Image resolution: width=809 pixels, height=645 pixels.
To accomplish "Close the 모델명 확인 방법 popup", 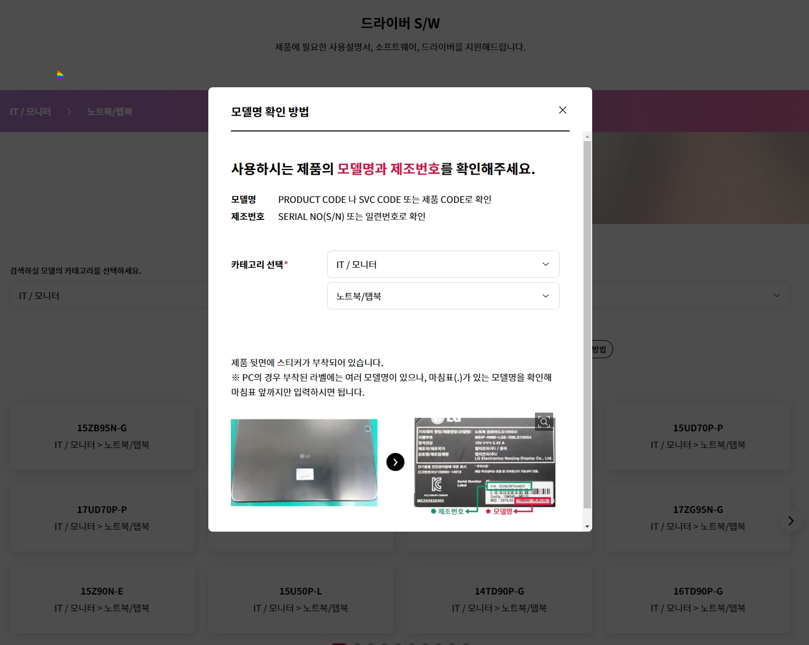I will coord(562,110).
